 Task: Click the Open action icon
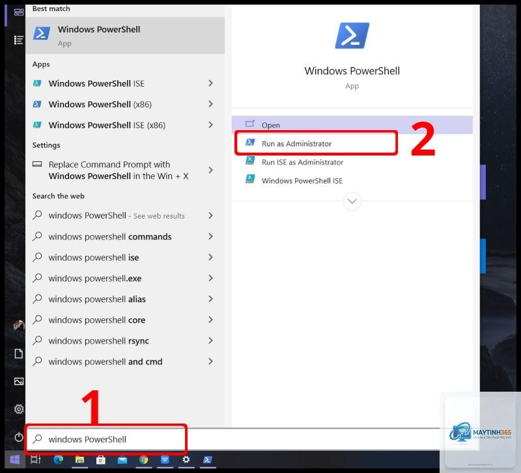[x=250, y=124]
